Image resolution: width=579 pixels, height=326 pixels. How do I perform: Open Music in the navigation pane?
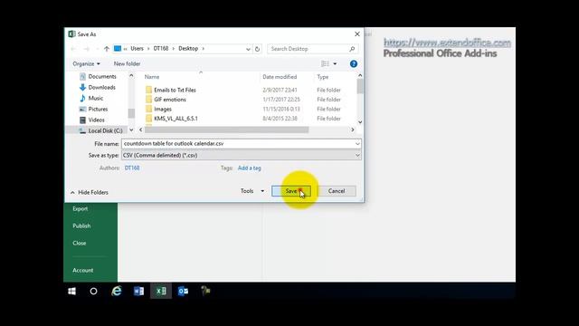(x=91, y=98)
